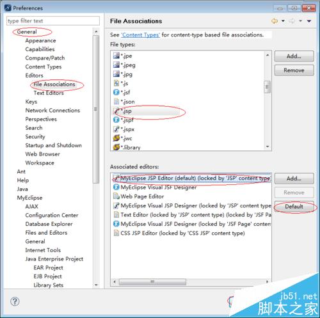Select the *.jsp file type icon
320x318 pixels.
tap(116, 111)
